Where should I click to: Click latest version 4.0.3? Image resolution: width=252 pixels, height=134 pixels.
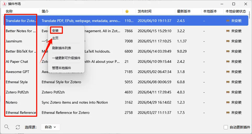click(181, 92)
